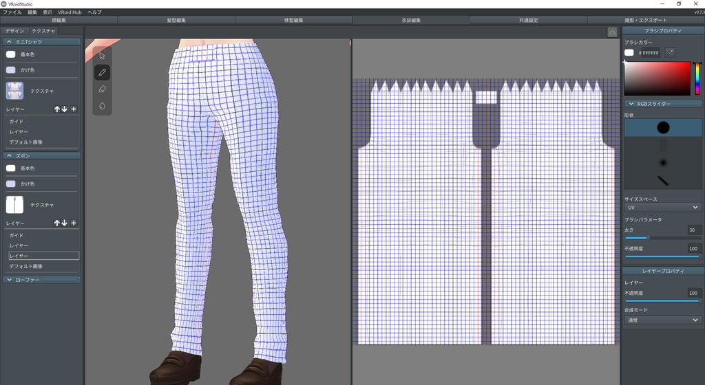Screen dimensions: 705x385
Task: Open the サイズスペース UV dropdown
Action: (663, 208)
